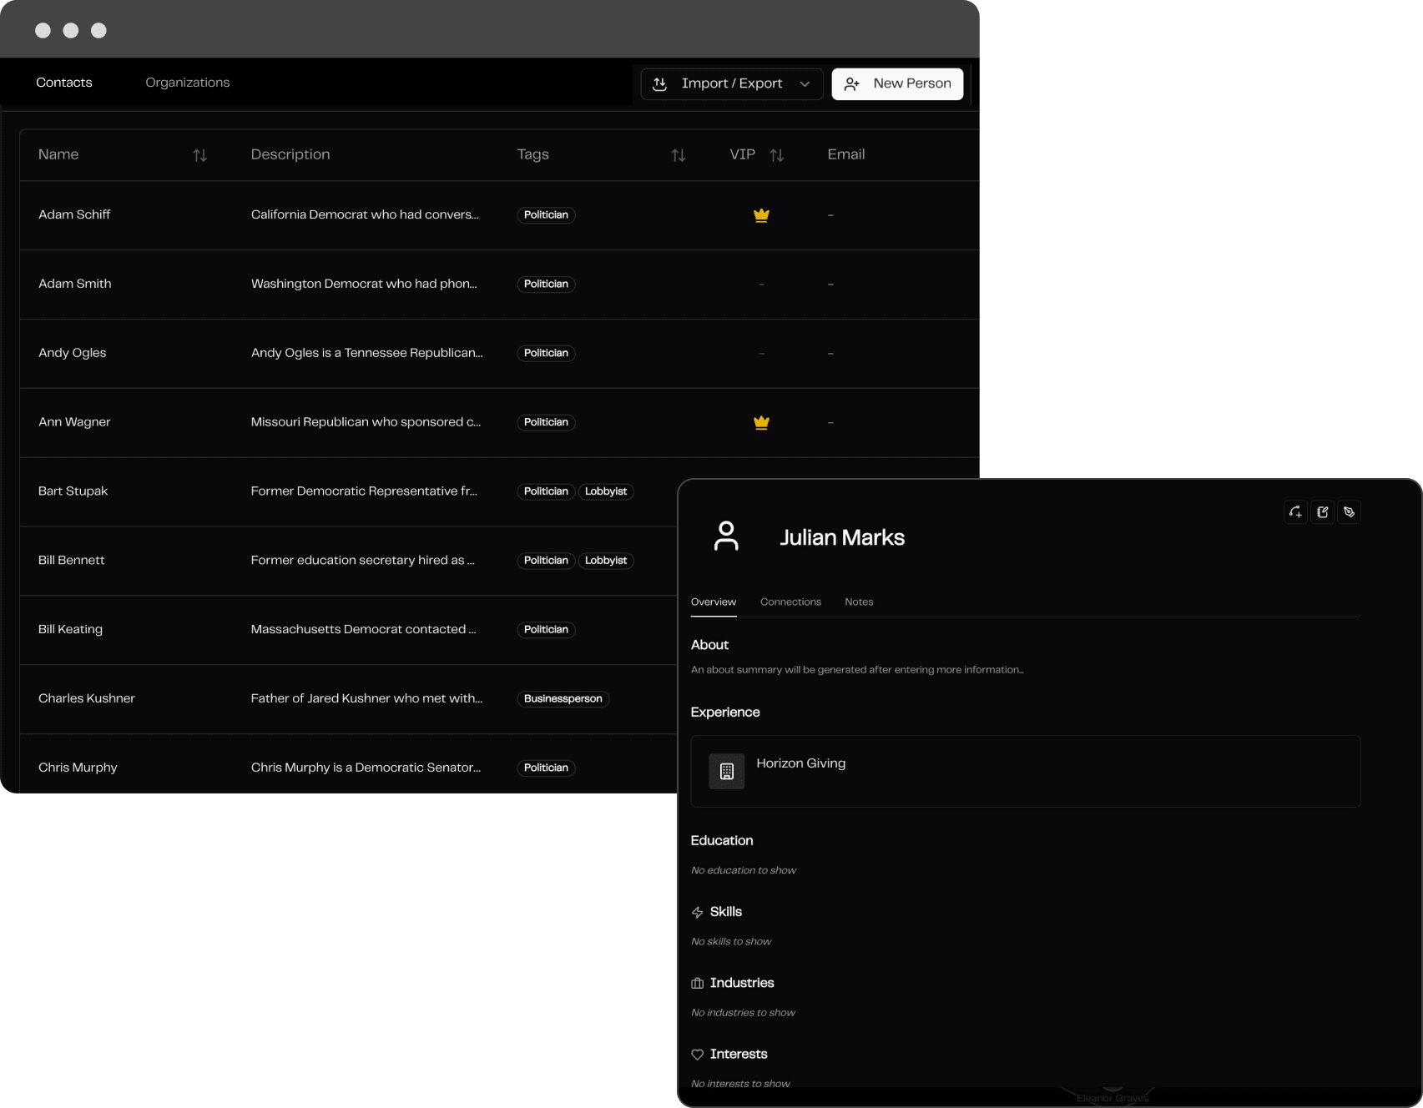Sort by the VIP column arrows

(x=777, y=155)
